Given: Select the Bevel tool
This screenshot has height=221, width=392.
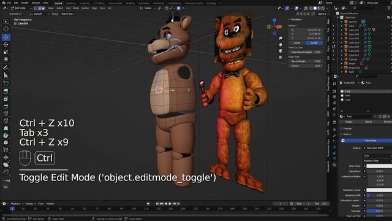Looking at the screenshot, I should click(6, 106).
